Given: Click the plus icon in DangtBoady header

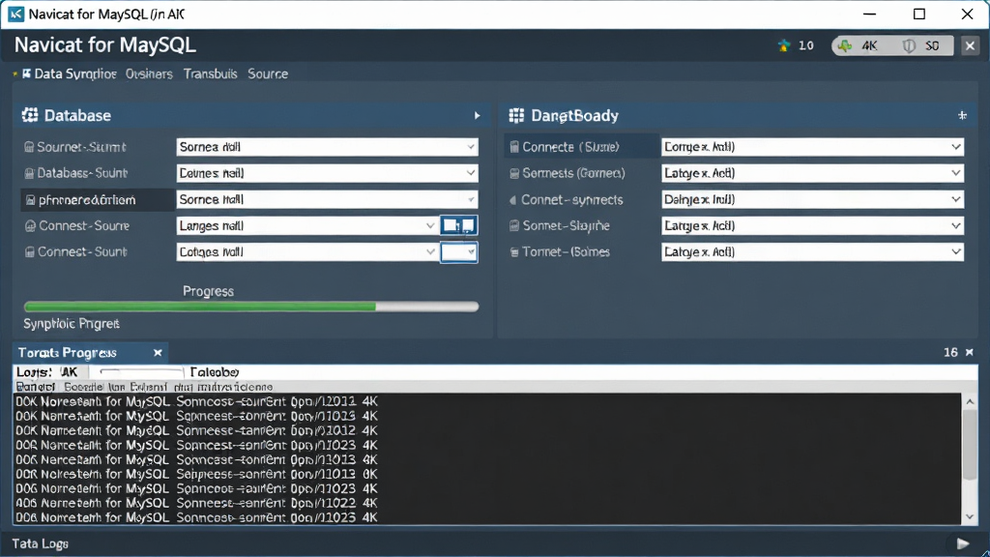Looking at the screenshot, I should tap(962, 116).
